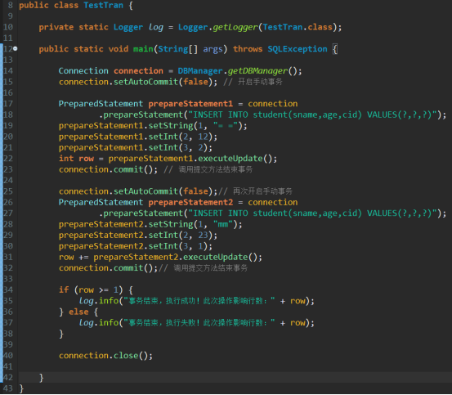Click row += executeUpdate on line 31
The height and width of the screenshot is (395, 452).
pos(160,257)
